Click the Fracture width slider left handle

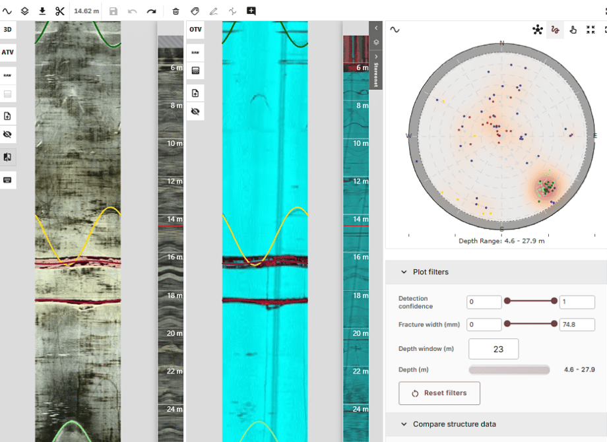click(x=507, y=323)
